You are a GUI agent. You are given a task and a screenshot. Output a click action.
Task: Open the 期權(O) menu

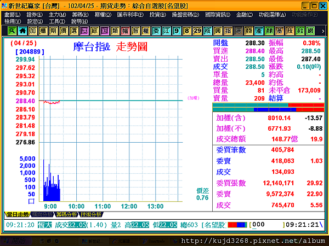point(103,15)
